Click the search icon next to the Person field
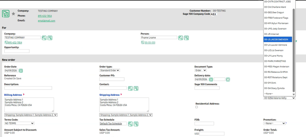Screen dimensions: 306x137 pos(181,38)
